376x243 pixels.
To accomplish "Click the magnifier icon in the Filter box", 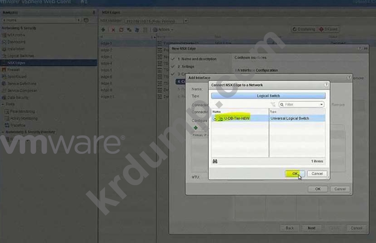I will 282,104.
